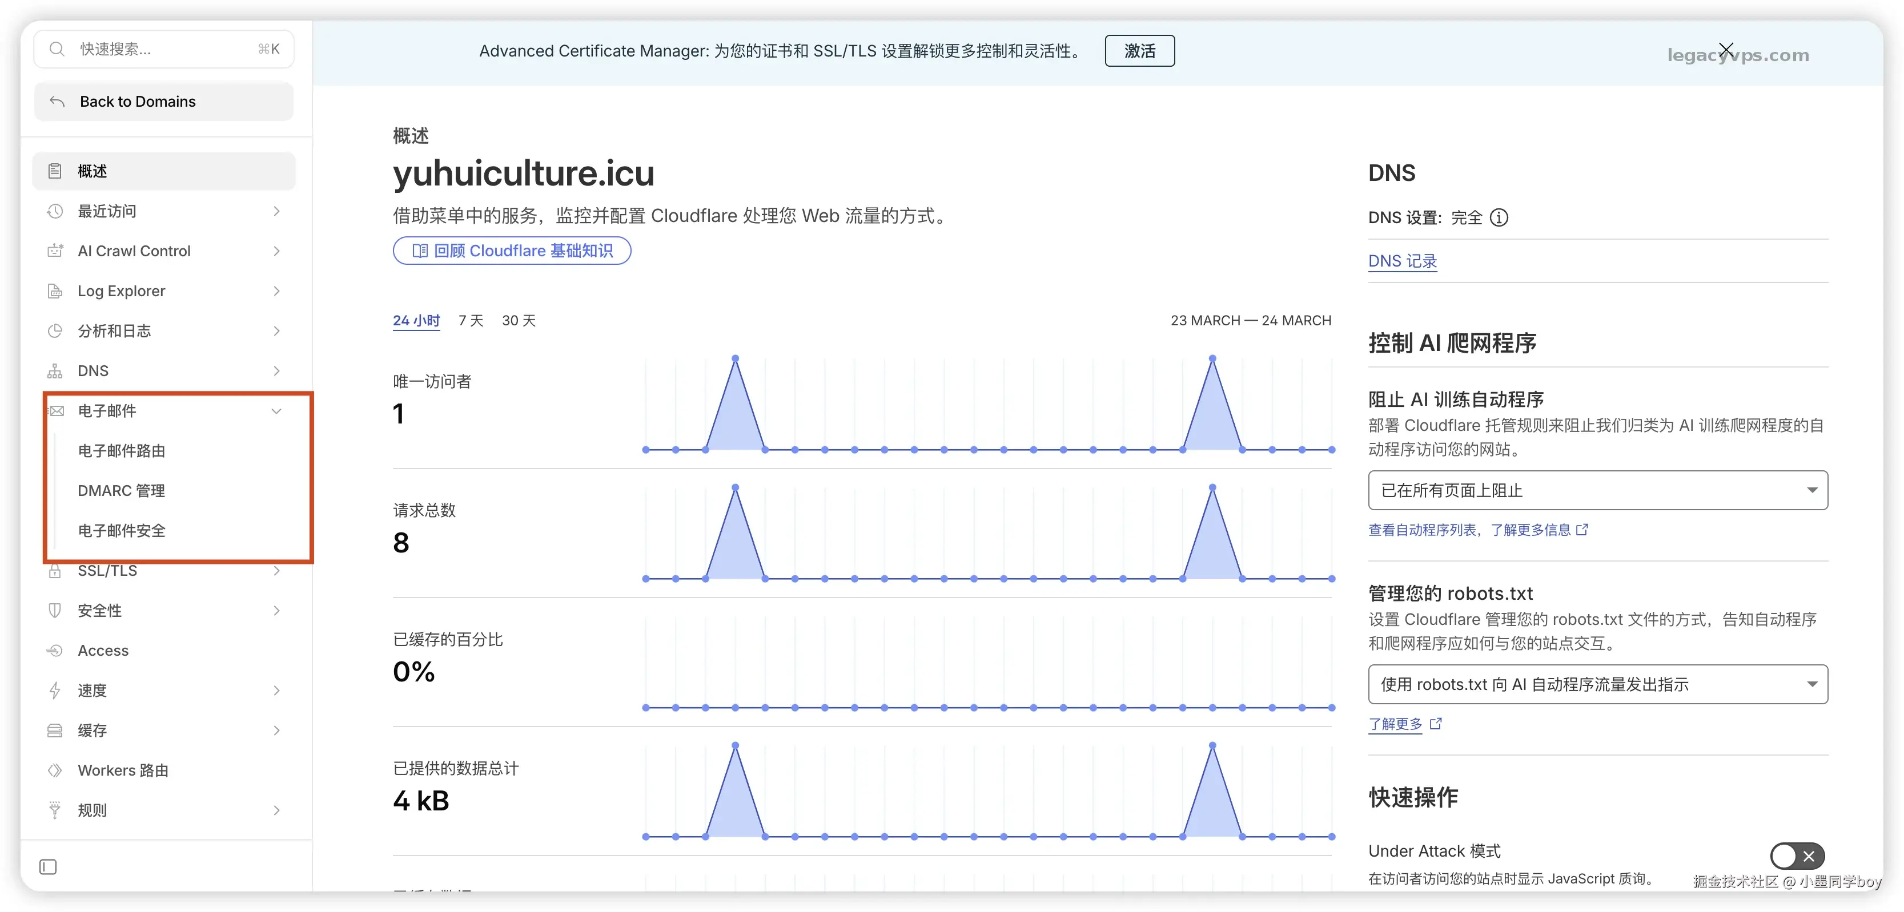The height and width of the screenshot is (912, 1904).
Task: Click the AI Crawl Control robot icon
Action: point(55,251)
